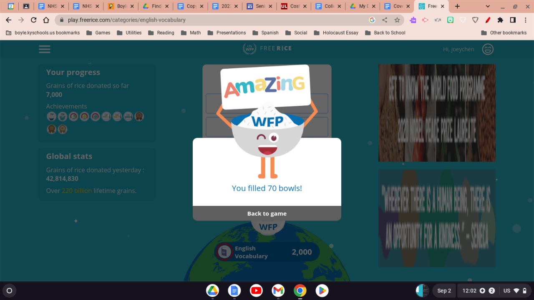The width and height of the screenshot is (534, 300).
Task: Open a new browser tab
Action: point(457,6)
